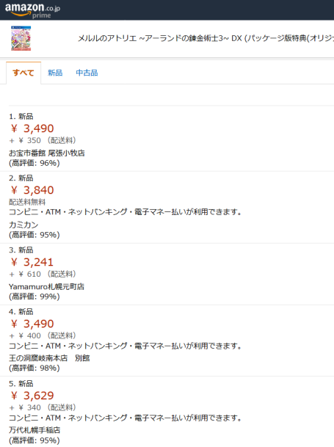
Task: Open seller 万代札幌手稲店
Action: tap(35, 430)
